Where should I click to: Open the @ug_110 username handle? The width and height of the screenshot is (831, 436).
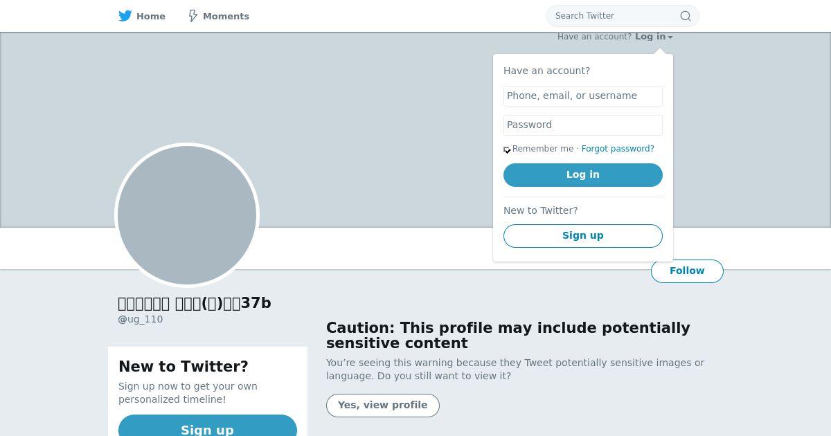coord(141,319)
